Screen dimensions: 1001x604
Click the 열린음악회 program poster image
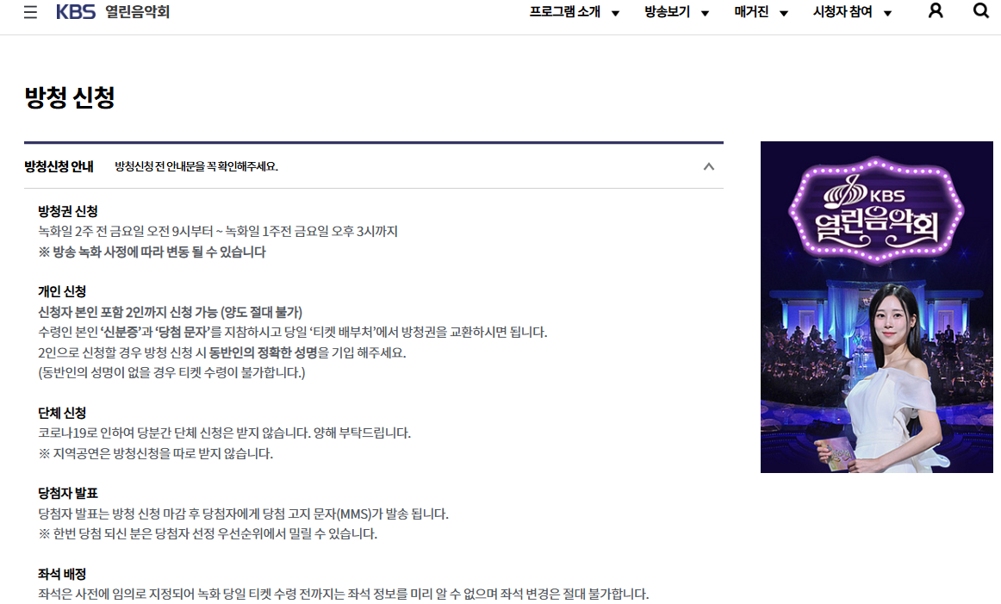click(876, 307)
